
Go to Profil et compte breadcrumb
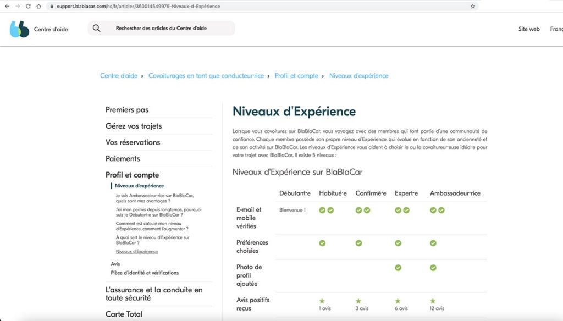pyautogui.click(x=296, y=76)
